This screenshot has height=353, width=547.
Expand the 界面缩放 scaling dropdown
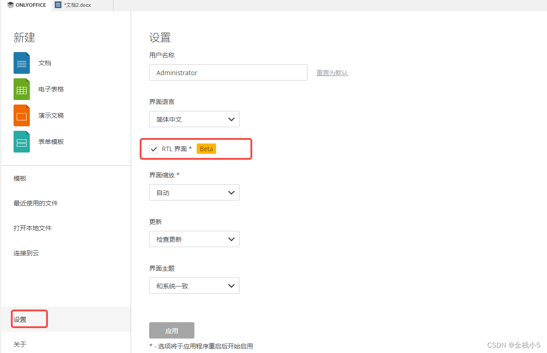pos(194,192)
